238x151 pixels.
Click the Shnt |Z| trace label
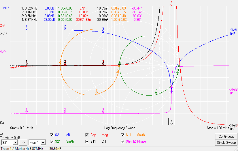(x=131, y=141)
